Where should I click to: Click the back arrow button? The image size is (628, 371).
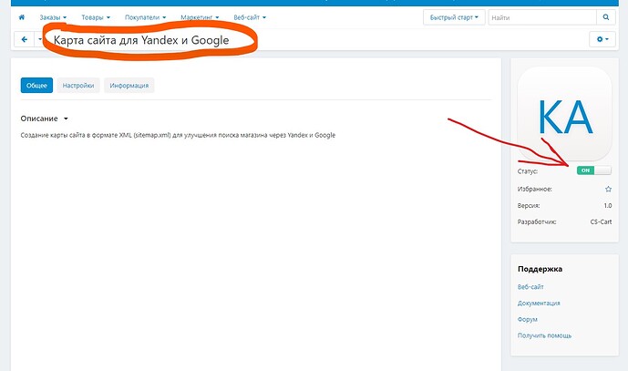[25, 39]
